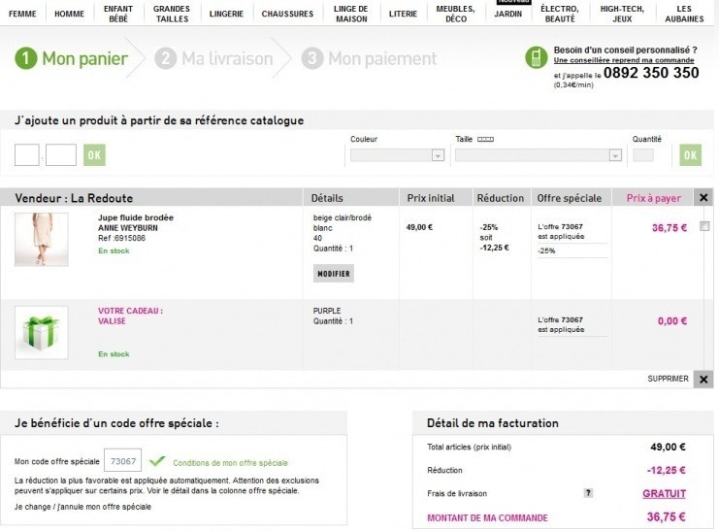Click the OK button after the Quantité field

690,155
